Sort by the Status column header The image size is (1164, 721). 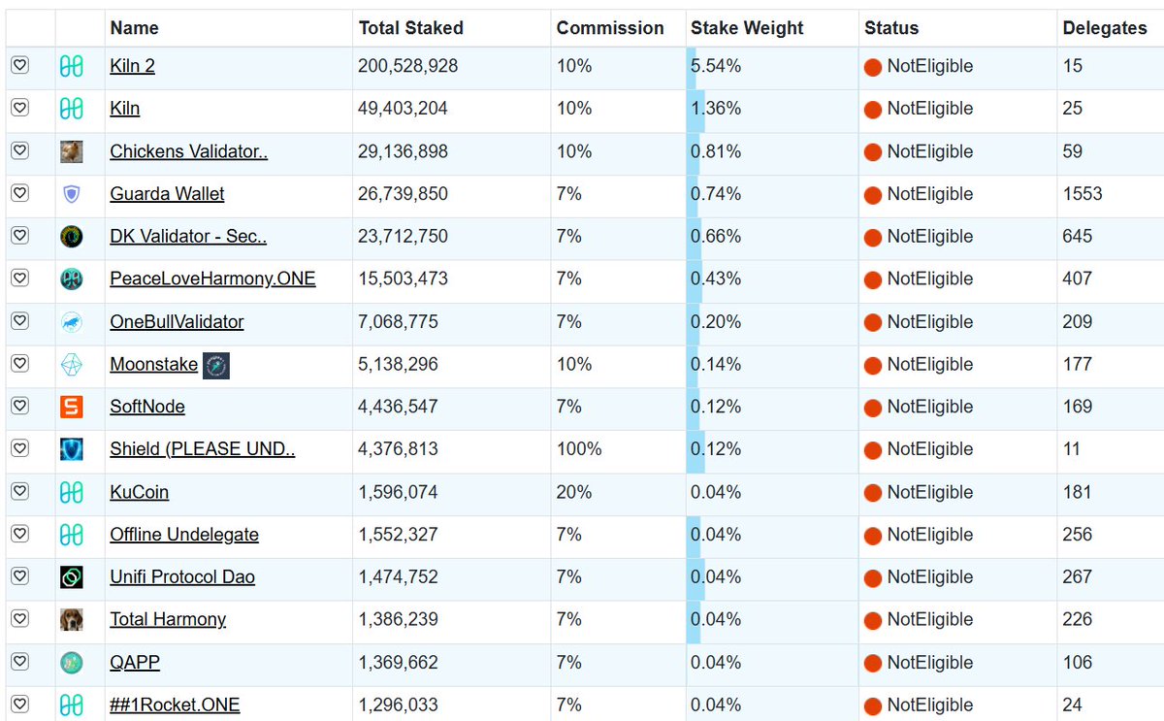891,28
